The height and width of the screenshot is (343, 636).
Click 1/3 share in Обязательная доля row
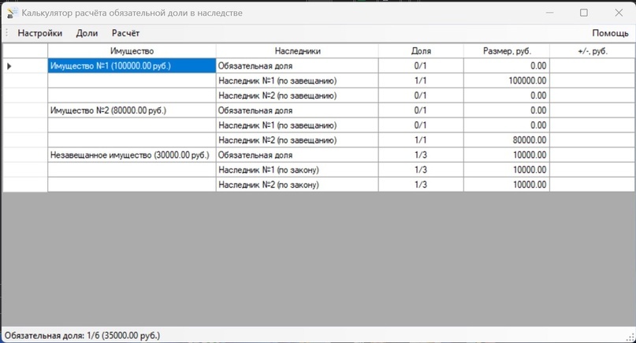pos(421,155)
